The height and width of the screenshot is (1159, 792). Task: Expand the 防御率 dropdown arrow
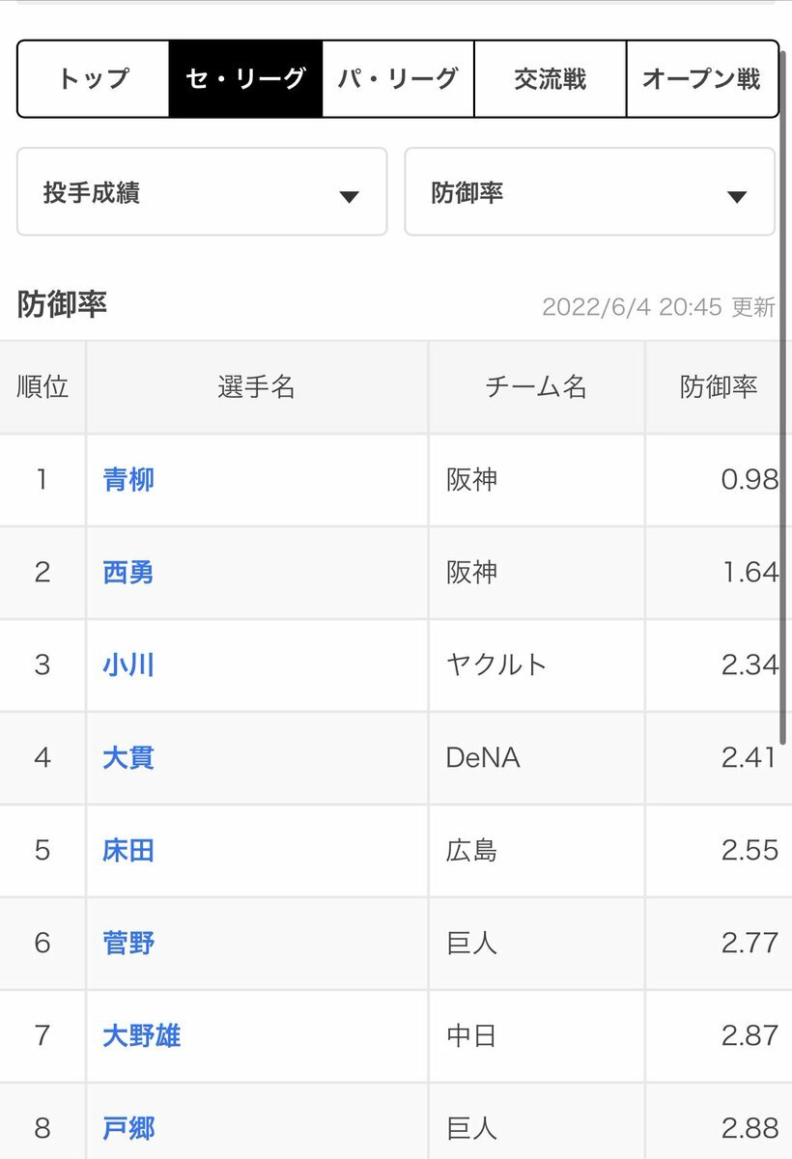pyautogui.click(x=737, y=197)
